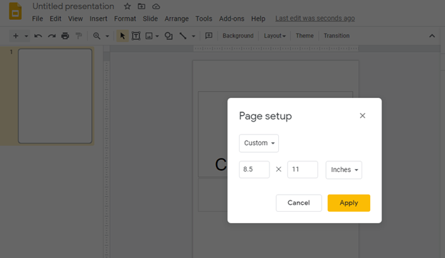Open the Format menu
Screen dimensions: 445x258
(125, 18)
